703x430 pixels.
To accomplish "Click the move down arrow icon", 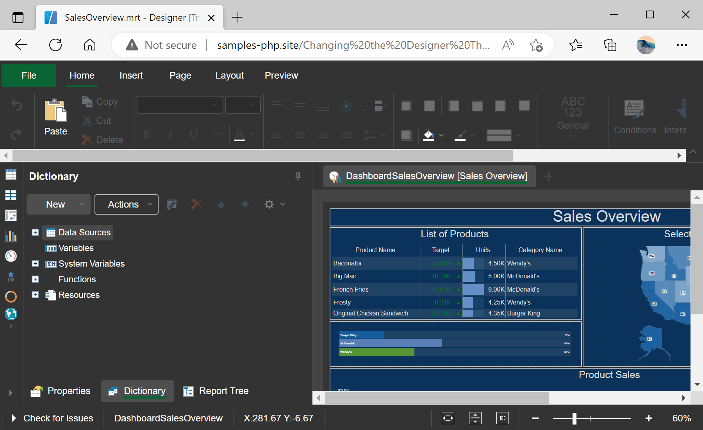I will (245, 204).
